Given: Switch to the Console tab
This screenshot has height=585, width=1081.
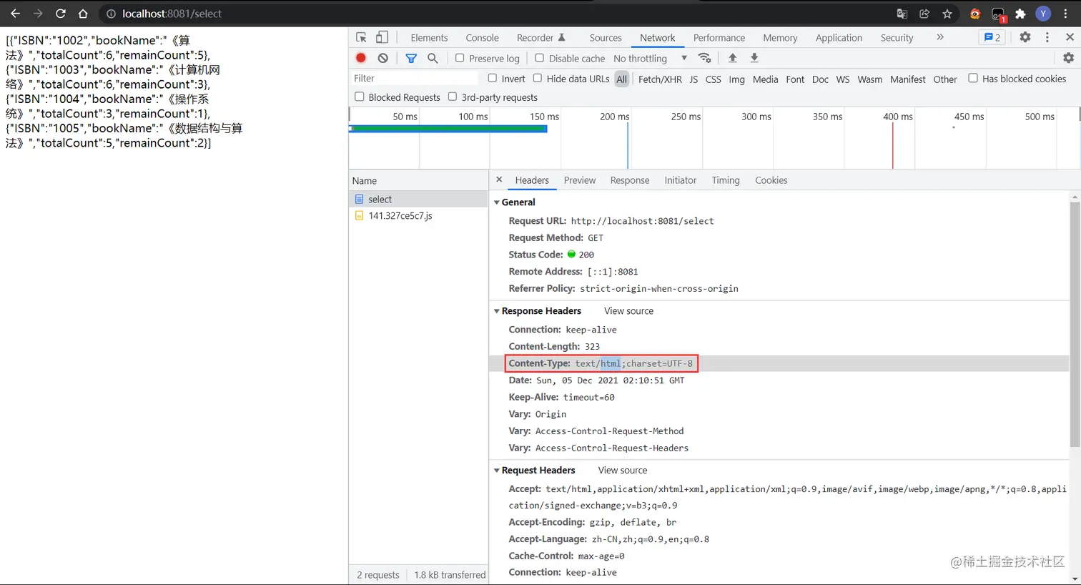Looking at the screenshot, I should 482,37.
